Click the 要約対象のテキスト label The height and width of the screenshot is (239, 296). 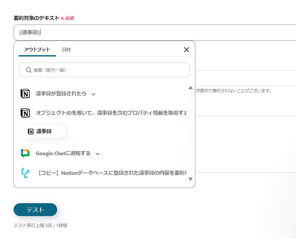[36, 18]
